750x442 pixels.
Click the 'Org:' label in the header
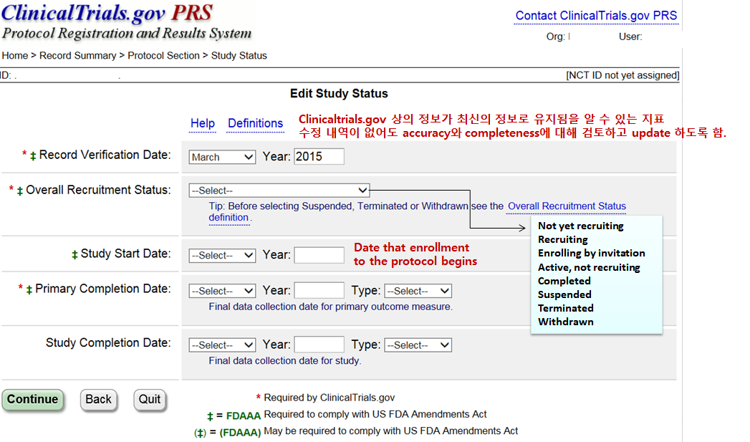tap(555, 37)
